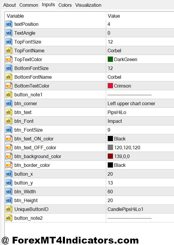Select the Crimson color swatch

110,86
